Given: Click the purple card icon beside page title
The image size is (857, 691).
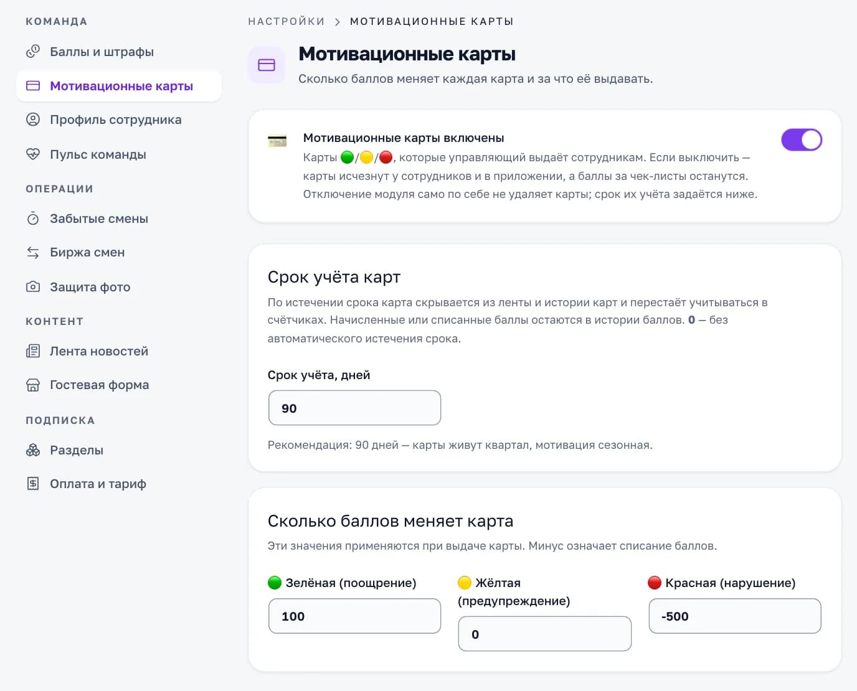Looking at the screenshot, I should tap(267, 65).
